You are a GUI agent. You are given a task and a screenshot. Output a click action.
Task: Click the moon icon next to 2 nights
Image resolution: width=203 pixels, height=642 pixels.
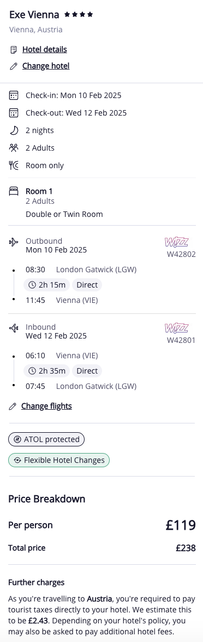coord(14,130)
